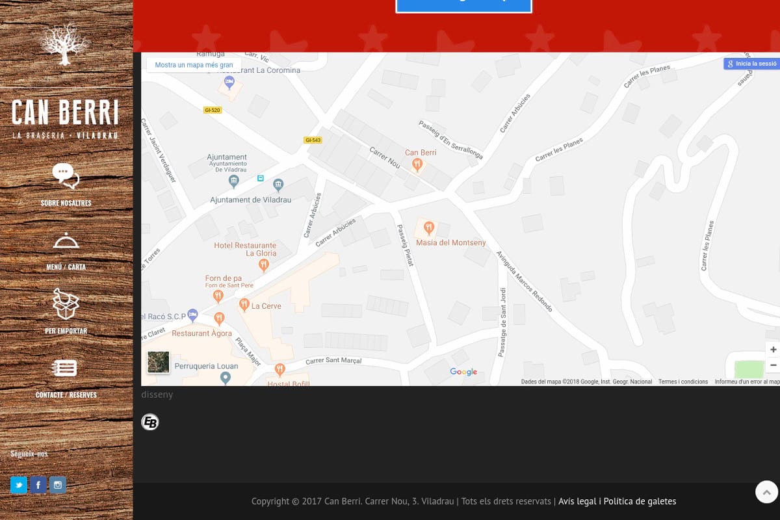Click the Can Berri map pin
This screenshot has height=520, width=780.
tap(418, 166)
